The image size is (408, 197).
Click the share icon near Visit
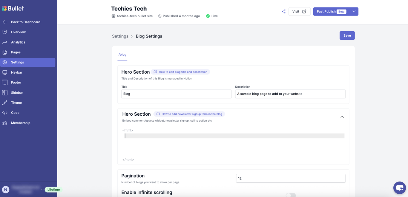[x=283, y=12]
